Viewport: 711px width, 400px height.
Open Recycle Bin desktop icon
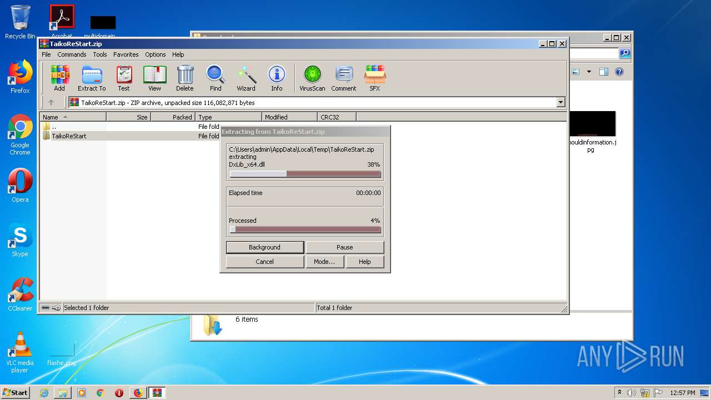coord(20,22)
